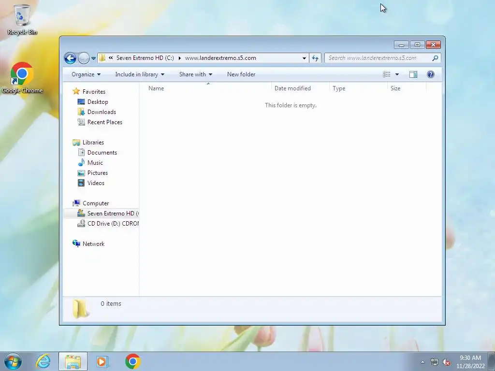Open Recent Places
The height and width of the screenshot is (371, 495).
105,122
